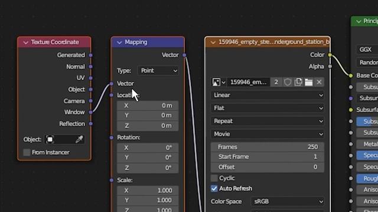Click image node Color output socket
The width and height of the screenshot is (378, 212).
point(330,55)
